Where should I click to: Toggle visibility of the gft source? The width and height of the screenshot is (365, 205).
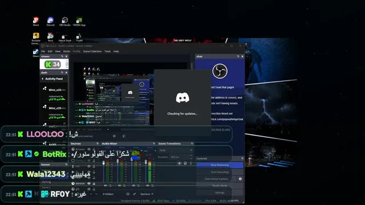click(89, 189)
